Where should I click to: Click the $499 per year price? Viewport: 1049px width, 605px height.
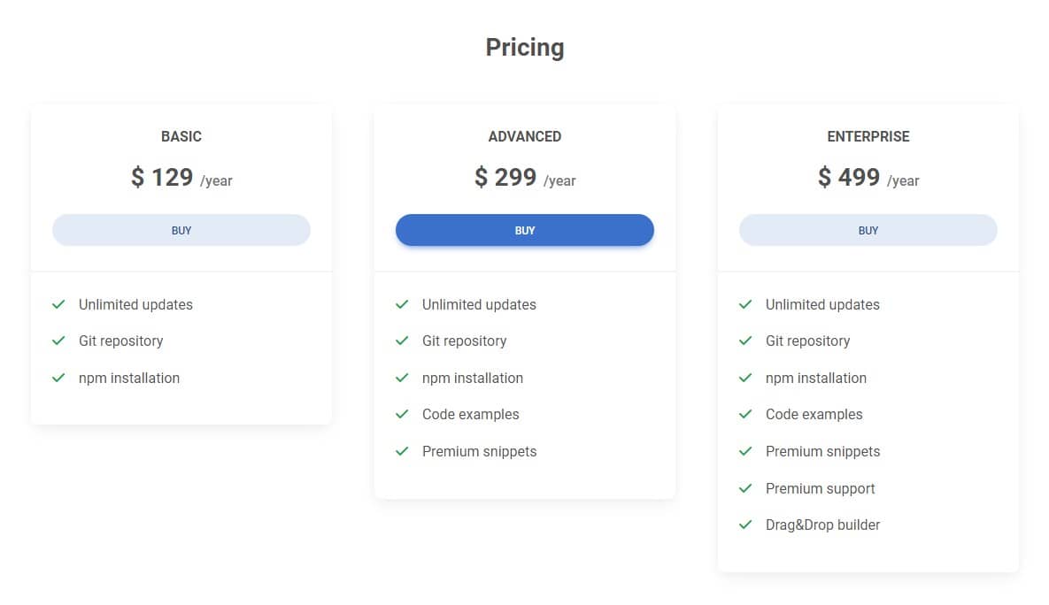pos(868,177)
